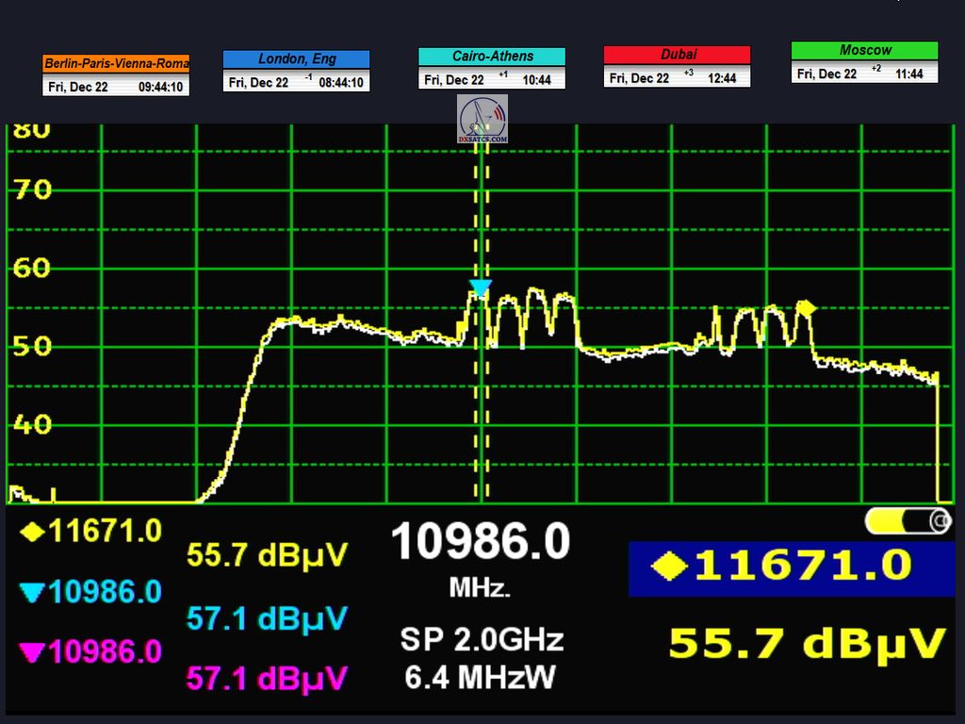Screen dimensions: 965x724
Task: Click the center frequency 10986.0 MHz readout
Action: (481, 543)
